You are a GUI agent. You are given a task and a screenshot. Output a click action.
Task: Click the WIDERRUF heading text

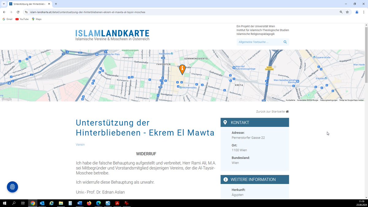pyautogui.click(x=146, y=154)
